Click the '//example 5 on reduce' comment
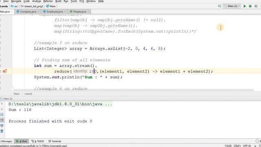The width and height of the screenshot is (261, 147). (61, 43)
